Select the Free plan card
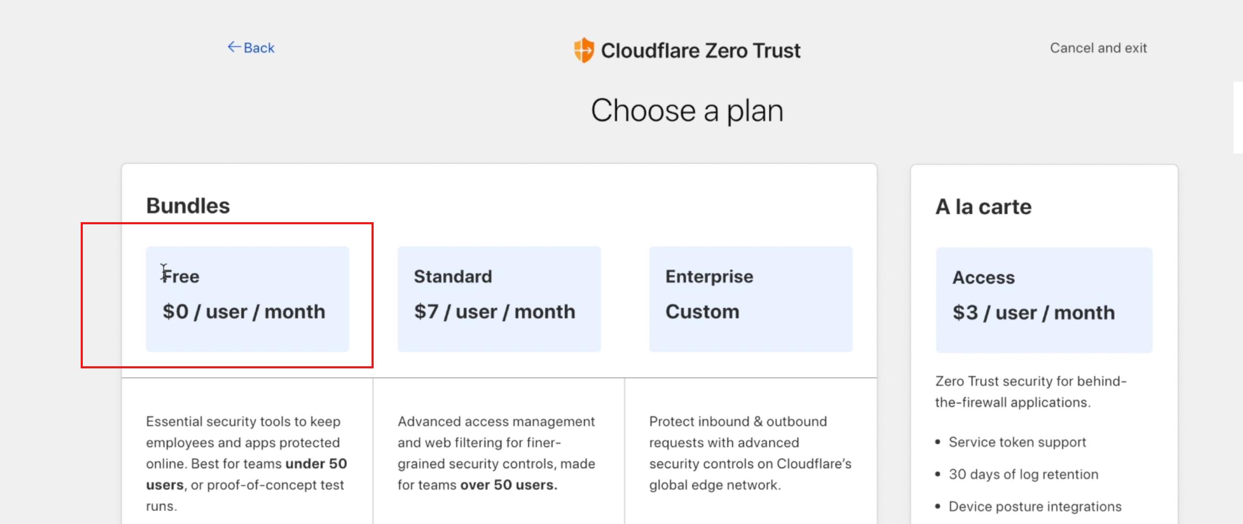Viewport: 1243px width, 524px height. point(247,299)
